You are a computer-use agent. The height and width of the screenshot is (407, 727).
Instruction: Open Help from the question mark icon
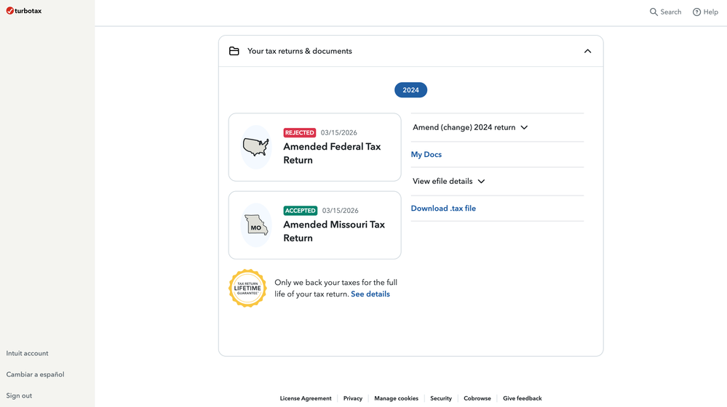tap(696, 12)
